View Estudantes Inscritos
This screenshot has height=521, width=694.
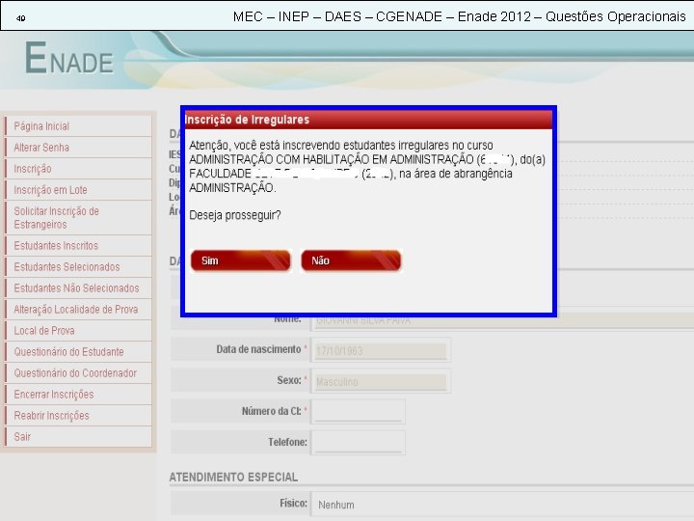point(56,246)
